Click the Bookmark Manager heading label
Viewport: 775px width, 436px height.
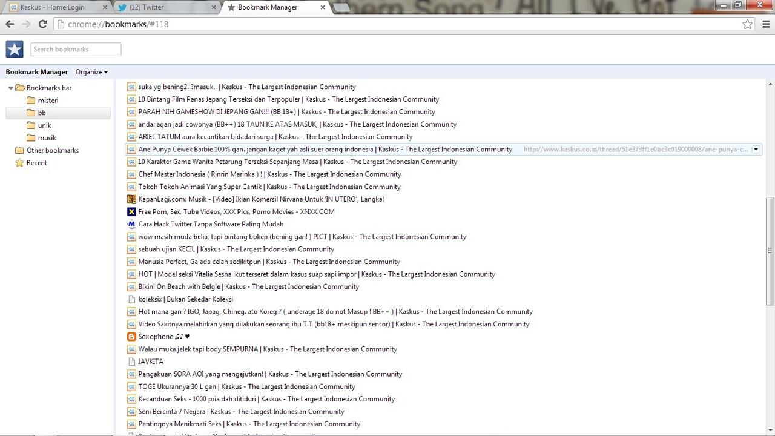point(37,72)
